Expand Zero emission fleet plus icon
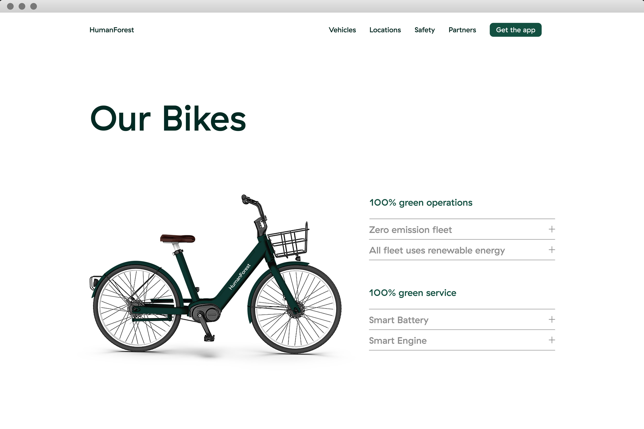This screenshot has width=644, height=429. [552, 229]
